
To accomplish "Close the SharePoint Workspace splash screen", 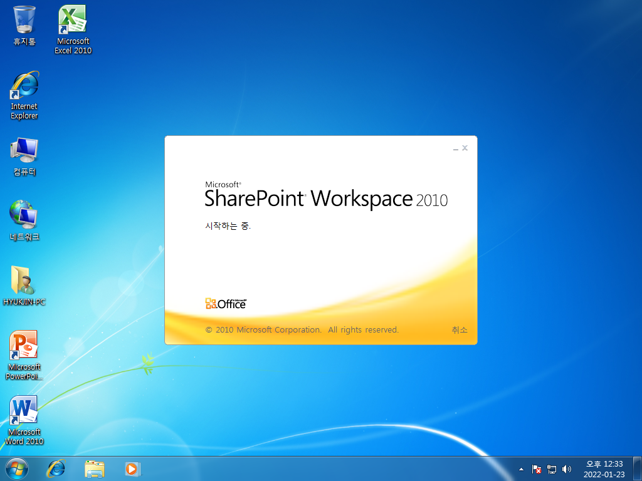I will (465, 148).
